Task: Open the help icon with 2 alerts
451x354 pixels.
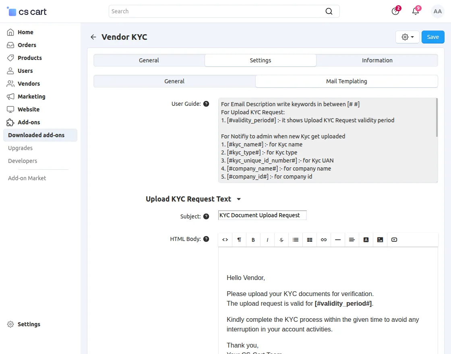Action: pyautogui.click(x=395, y=11)
